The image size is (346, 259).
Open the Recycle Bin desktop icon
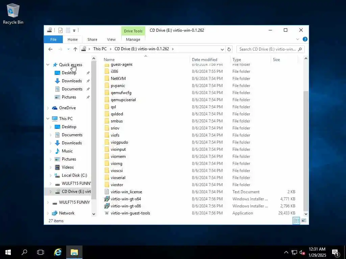pos(13,13)
